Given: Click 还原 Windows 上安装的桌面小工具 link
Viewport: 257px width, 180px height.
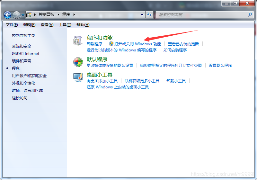Looking at the screenshot, I should tap(118, 87).
